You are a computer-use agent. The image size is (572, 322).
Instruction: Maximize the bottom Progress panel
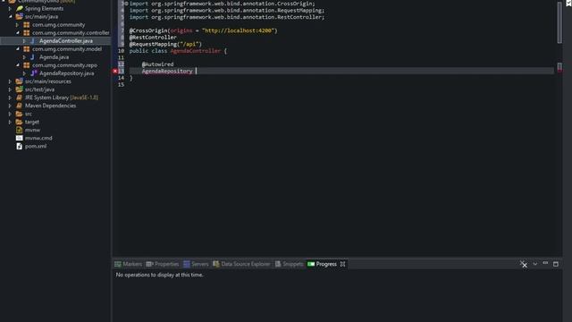click(556, 264)
